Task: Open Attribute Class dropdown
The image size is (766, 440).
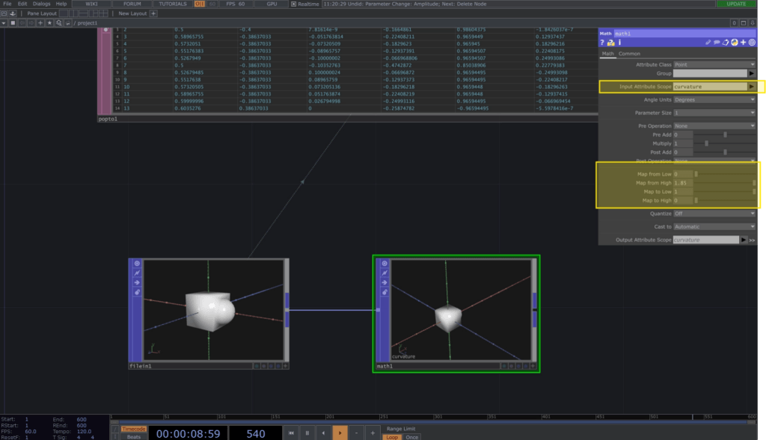Action: (714, 64)
